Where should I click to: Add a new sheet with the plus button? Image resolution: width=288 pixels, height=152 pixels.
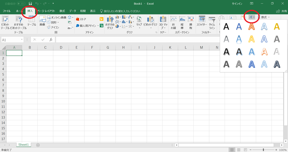[38, 145]
